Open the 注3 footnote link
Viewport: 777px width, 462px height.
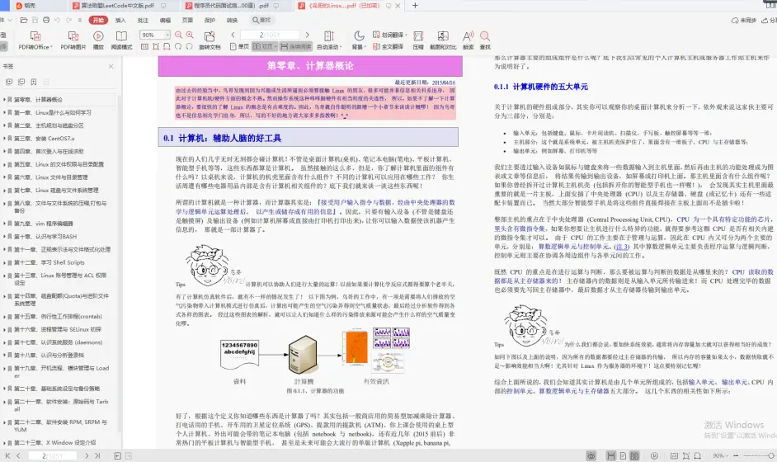pyautogui.click(x=621, y=247)
